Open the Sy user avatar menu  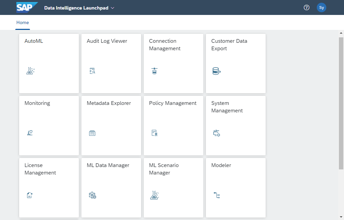pyautogui.click(x=322, y=8)
